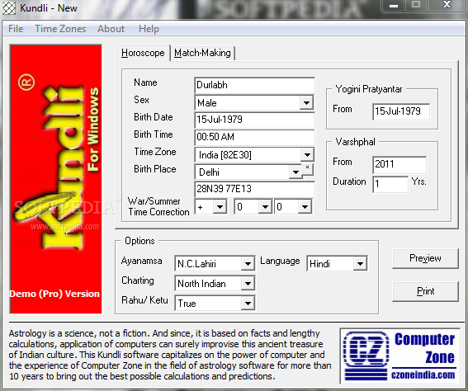Expand the Ayanamsa dropdown N.C.Lahiri

click(x=248, y=264)
